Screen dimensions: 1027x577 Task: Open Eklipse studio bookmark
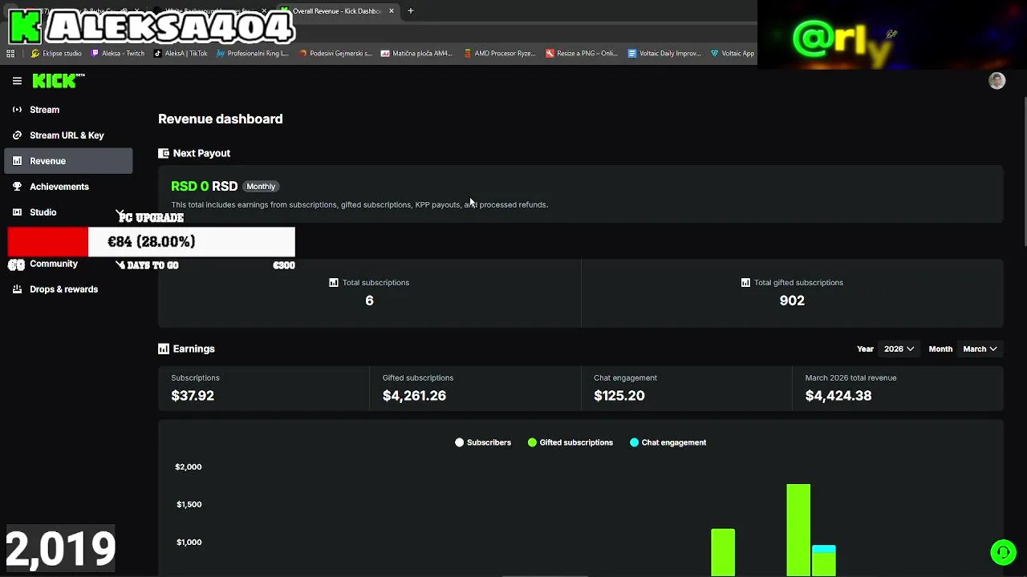pyautogui.click(x=56, y=54)
